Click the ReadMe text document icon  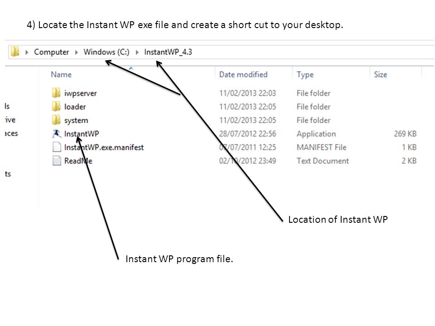(57, 161)
